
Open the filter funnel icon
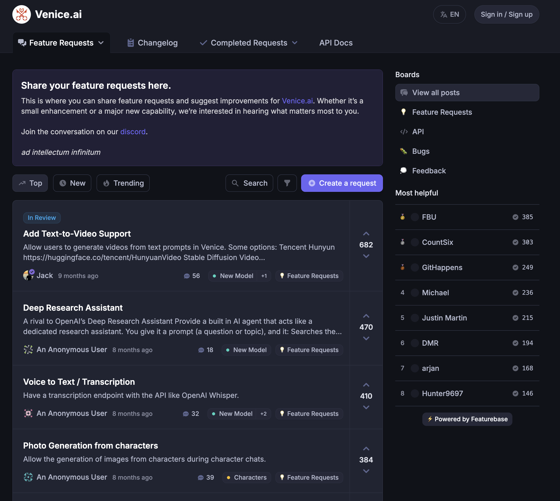point(287,183)
